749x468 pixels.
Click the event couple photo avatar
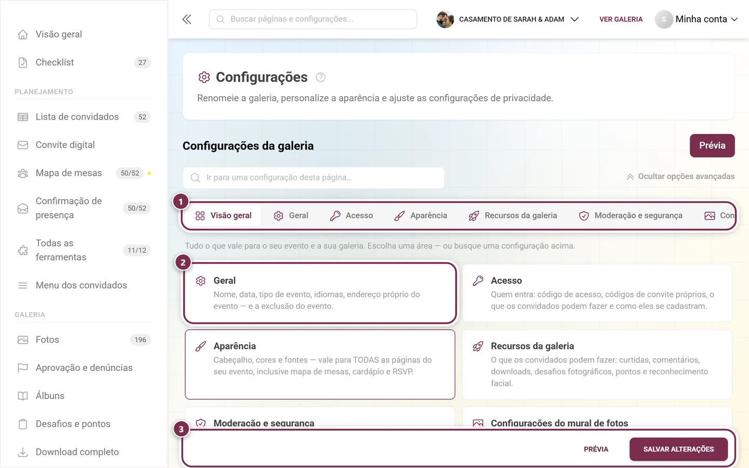point(445,19)
